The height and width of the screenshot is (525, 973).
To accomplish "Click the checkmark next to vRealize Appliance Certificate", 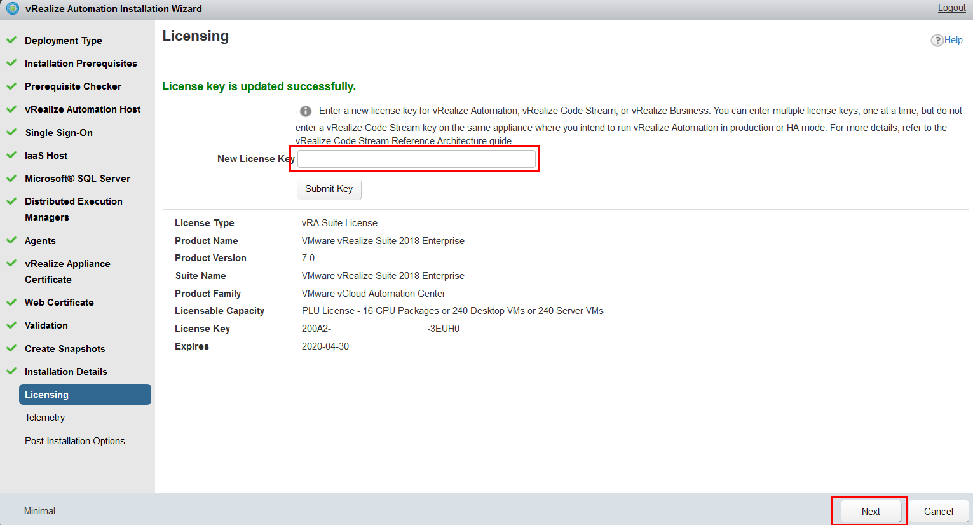I will [11, 263].
